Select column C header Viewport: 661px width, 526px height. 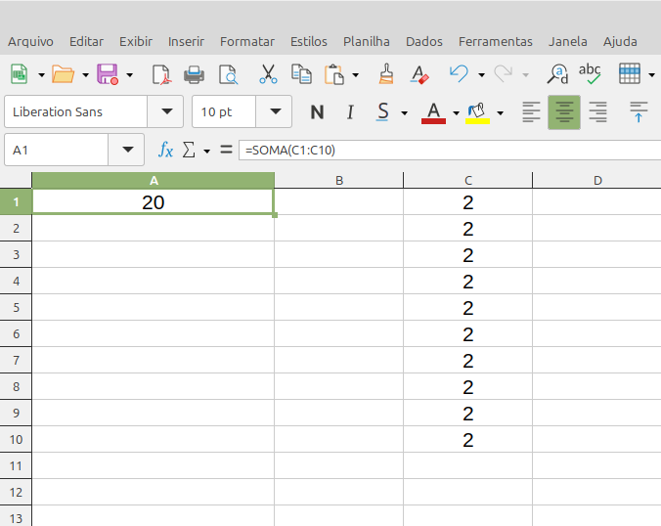[468, 180]
